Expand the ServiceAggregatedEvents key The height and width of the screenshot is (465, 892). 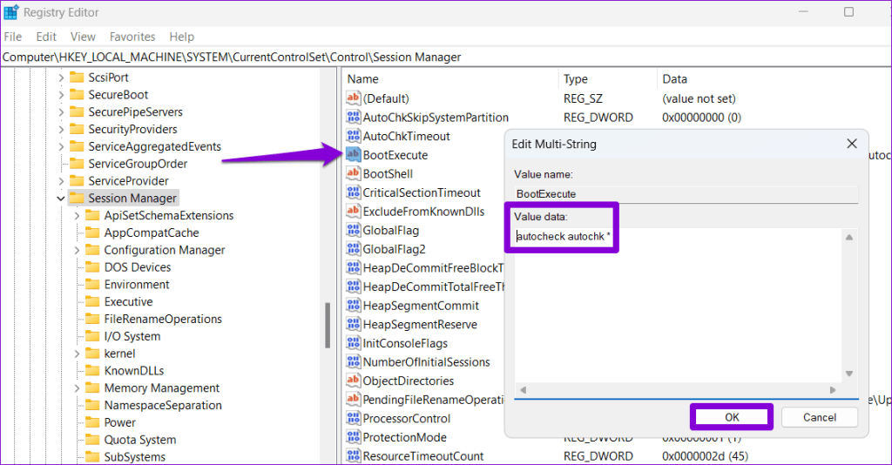(61, 146)
